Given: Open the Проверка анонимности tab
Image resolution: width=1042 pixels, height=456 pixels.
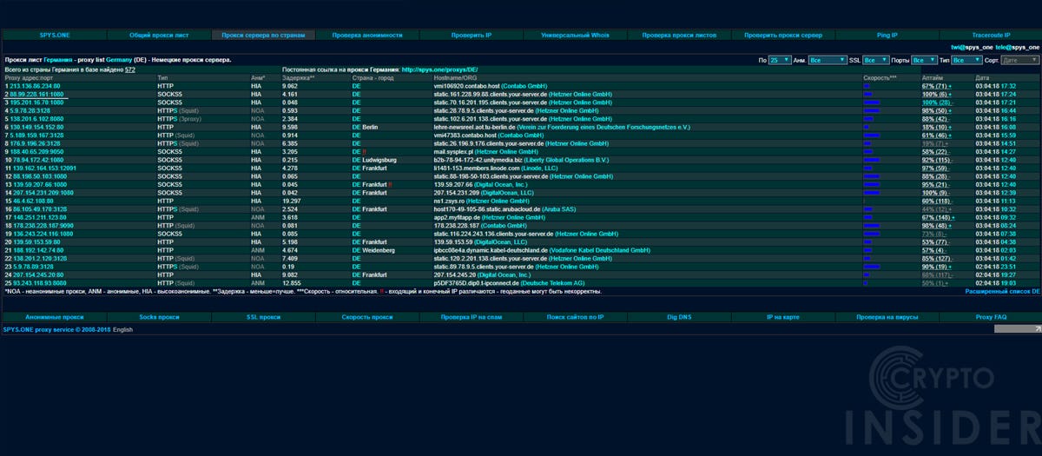Looking at the screenshot, I should click(x=367, y=35).
